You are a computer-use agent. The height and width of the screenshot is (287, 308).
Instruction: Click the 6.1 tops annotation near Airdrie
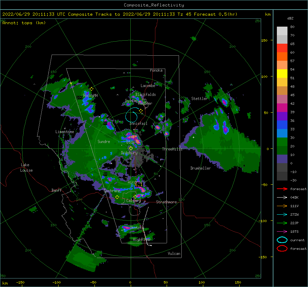pos(139,185)
